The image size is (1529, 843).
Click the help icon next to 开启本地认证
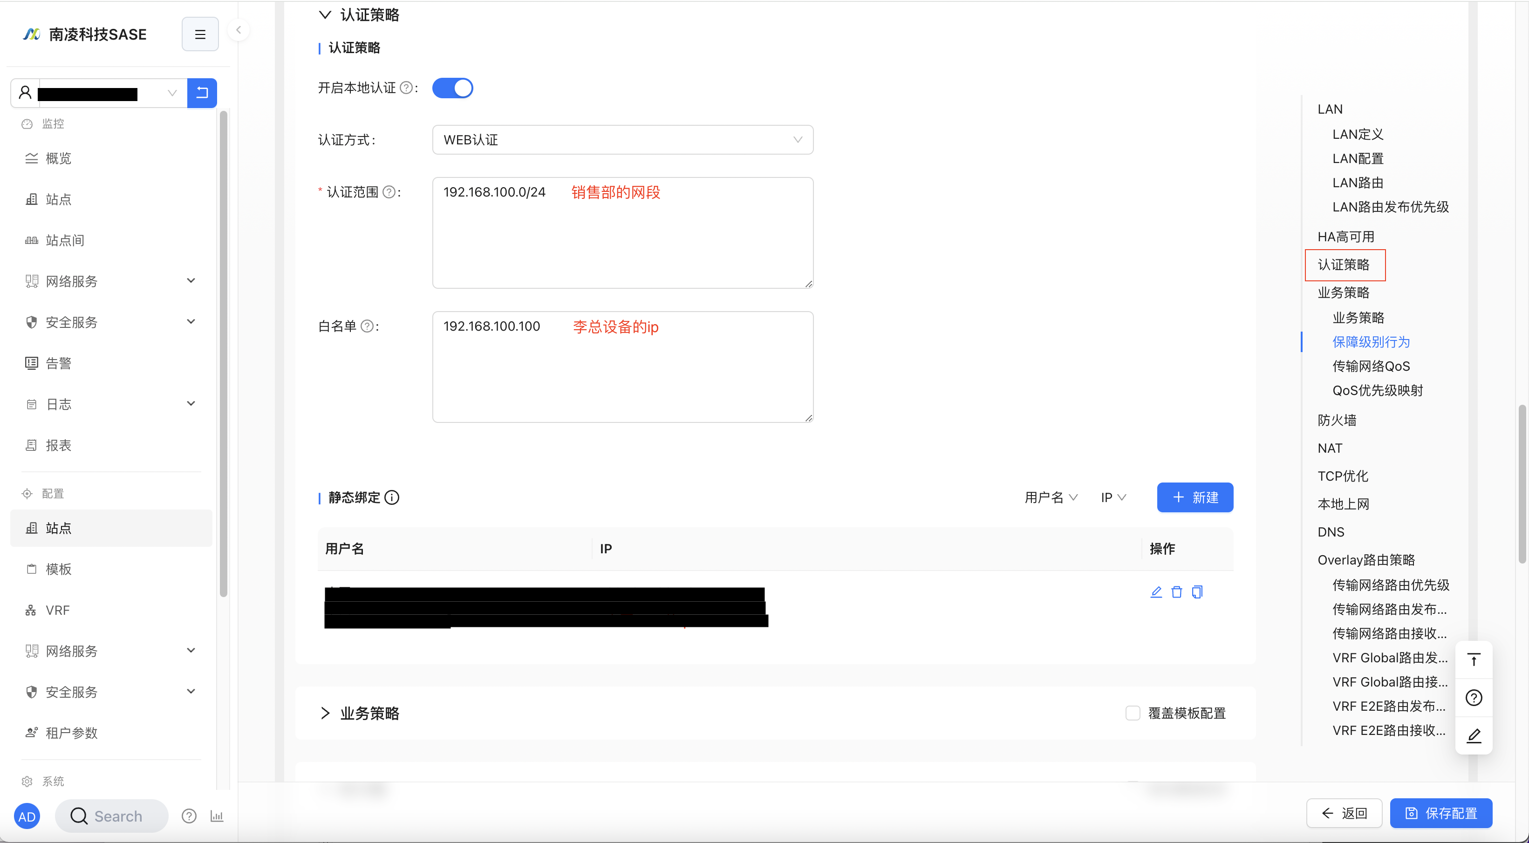[406, 88]
